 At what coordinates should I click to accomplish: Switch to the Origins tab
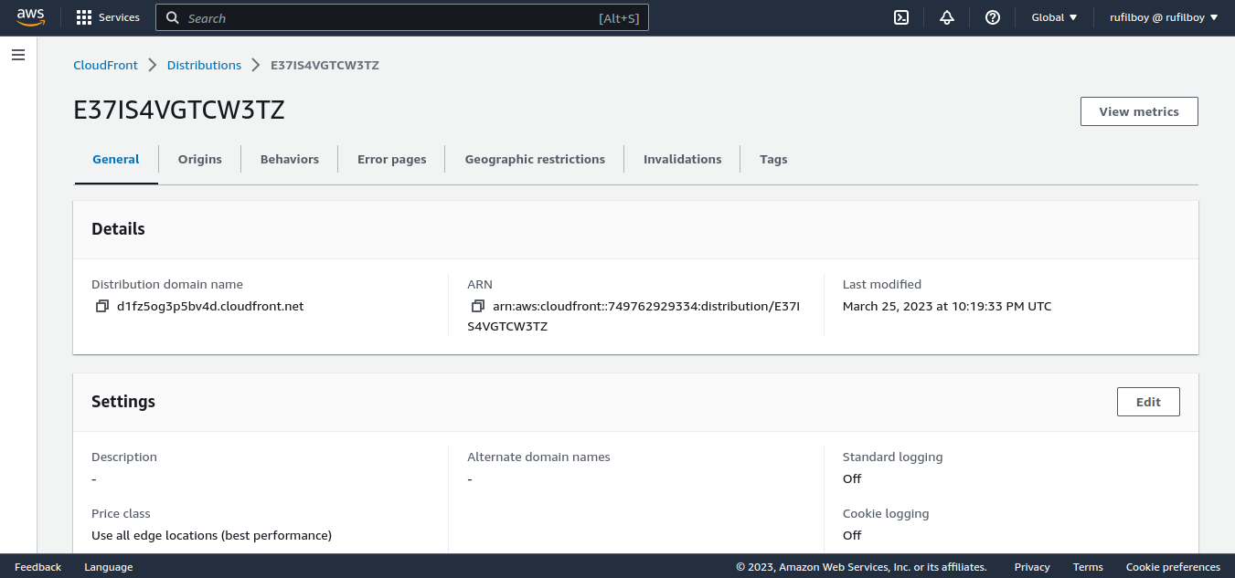(x=199, y=159)
